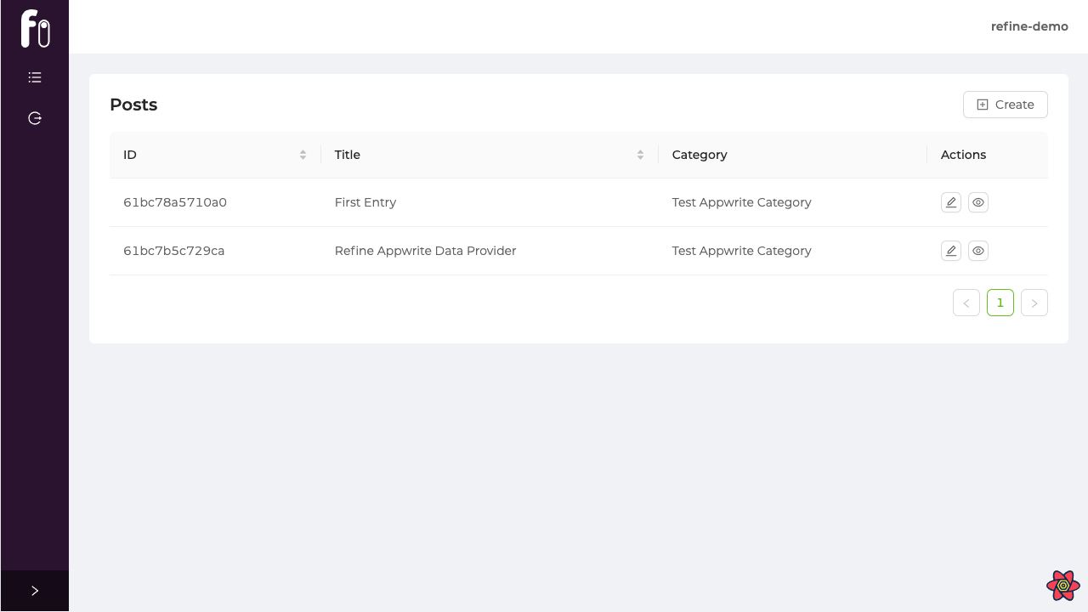Expand the sidebar with the bottom chevron

[35, 591]
